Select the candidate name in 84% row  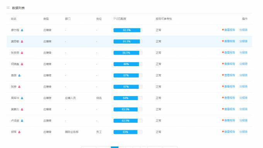[15, 98]
